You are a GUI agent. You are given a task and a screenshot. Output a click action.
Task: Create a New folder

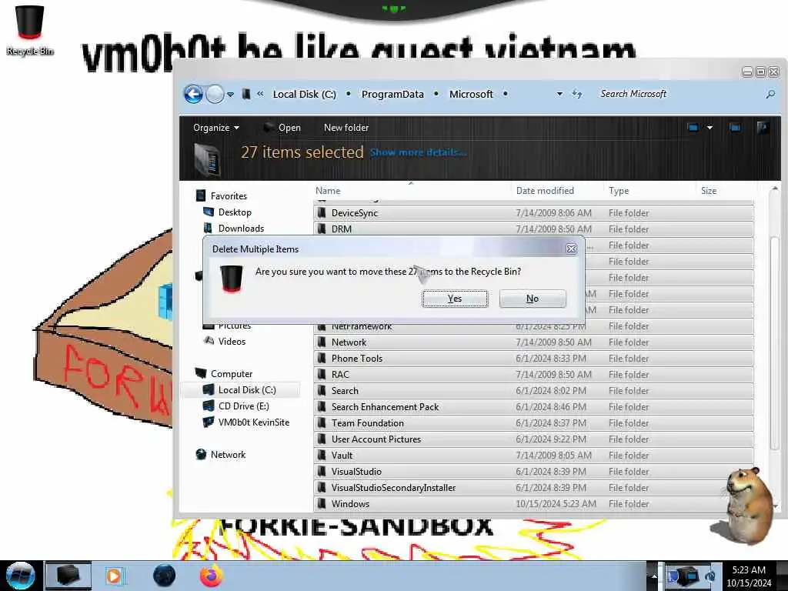pos(346,128)
